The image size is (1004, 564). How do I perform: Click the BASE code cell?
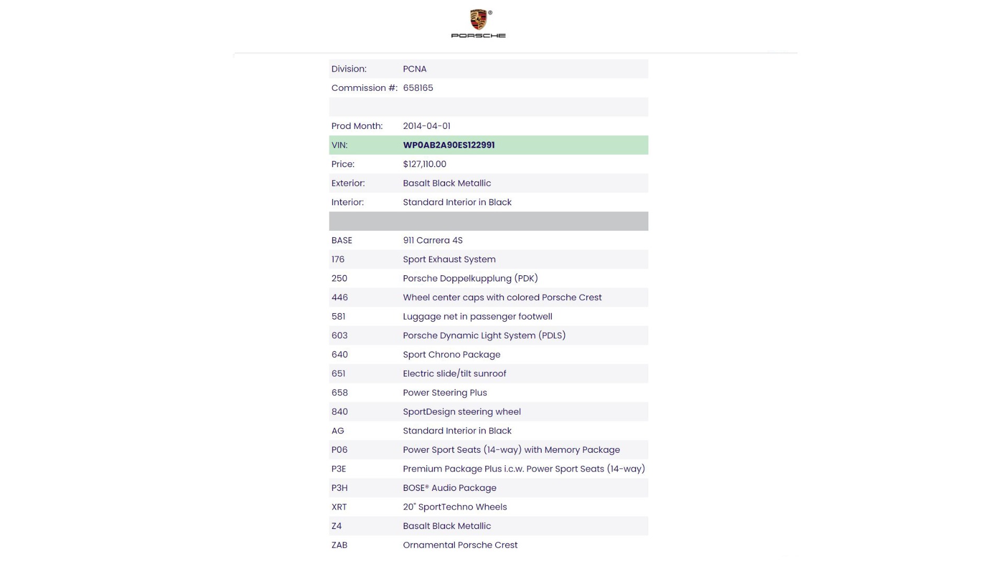(342, 240)
